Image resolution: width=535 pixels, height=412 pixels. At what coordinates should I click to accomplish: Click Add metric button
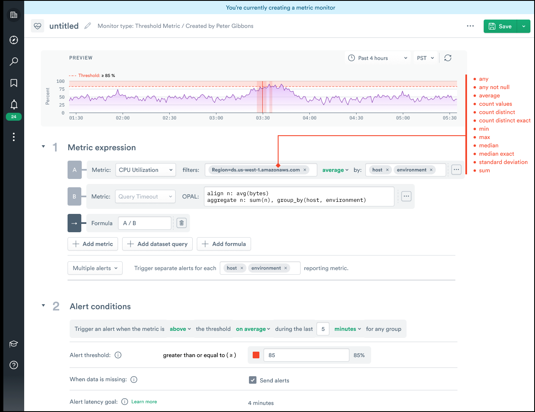[x=93, y=244]
